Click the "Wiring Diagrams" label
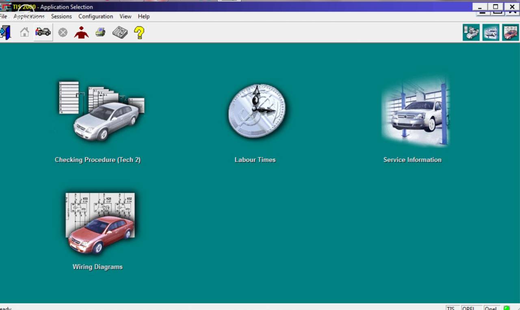Screen dimensions: 520x310 (97, 267)
